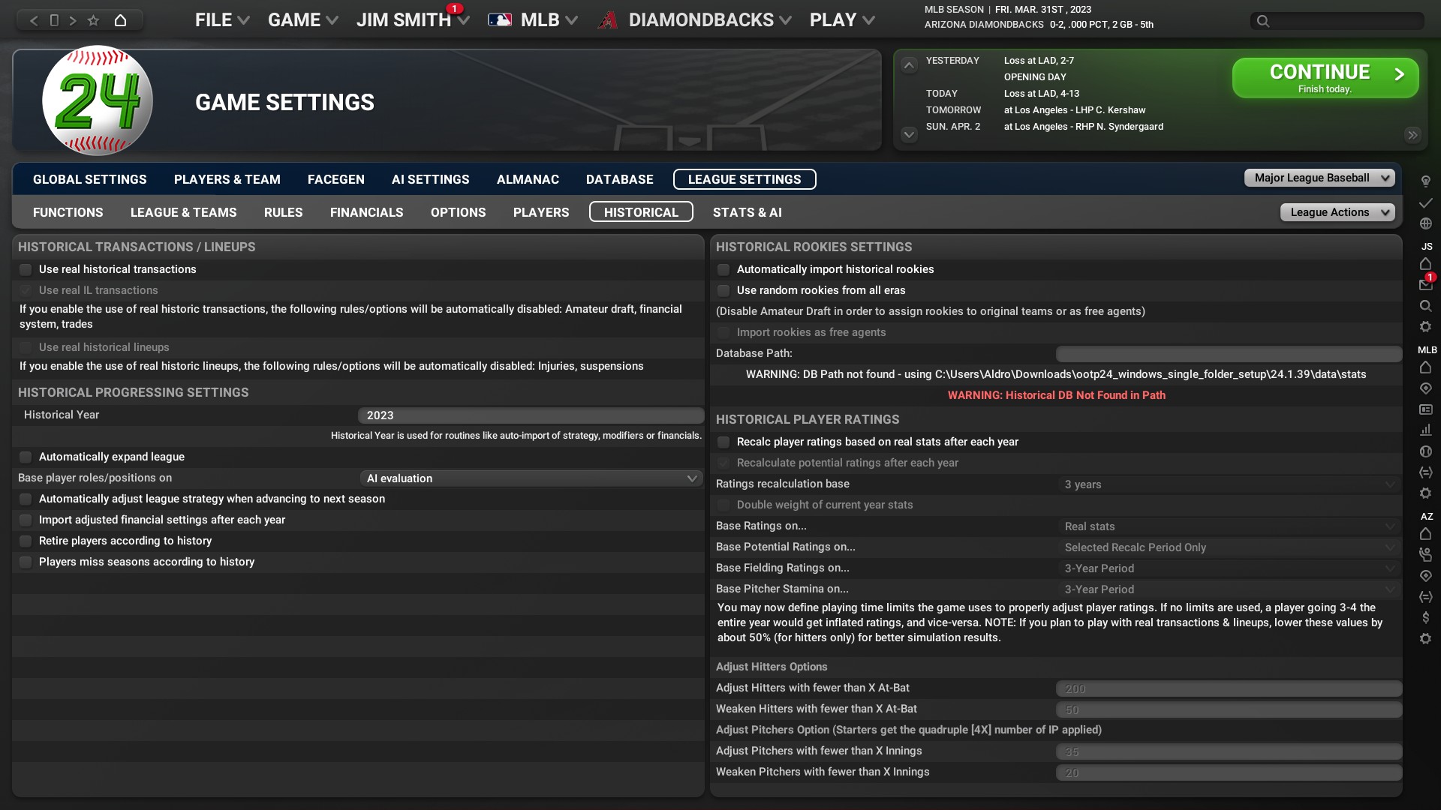The image size is (1441, 810).
Task: Click the double chevron in schedule panel corner
Action: click(x=1412, y=135)
